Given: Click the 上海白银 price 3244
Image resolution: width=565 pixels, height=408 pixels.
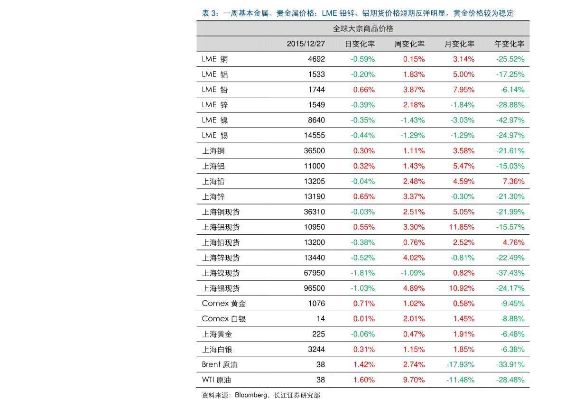Looking at the screenshot, I should [x=316, y=349].
